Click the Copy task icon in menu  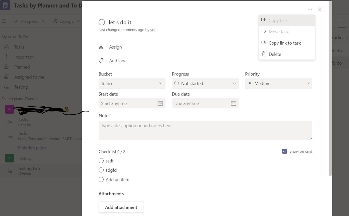click(264, 20)
